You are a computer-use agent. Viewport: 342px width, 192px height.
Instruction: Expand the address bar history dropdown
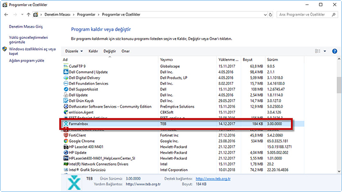pyautogui.click(x=265, y=15)
